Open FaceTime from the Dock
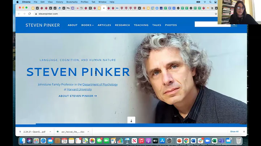The height and width of the screenshot is (146, 261). click(106, 141)
